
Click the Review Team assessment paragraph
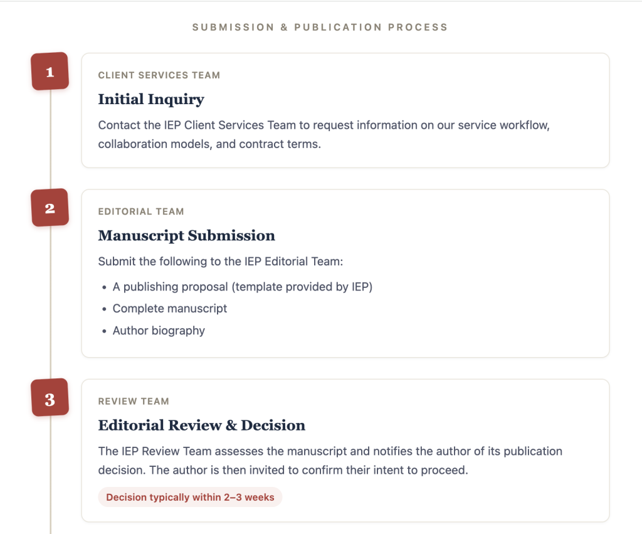330,461
